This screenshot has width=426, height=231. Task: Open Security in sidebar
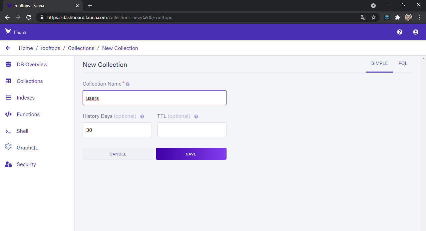point(26,164)
